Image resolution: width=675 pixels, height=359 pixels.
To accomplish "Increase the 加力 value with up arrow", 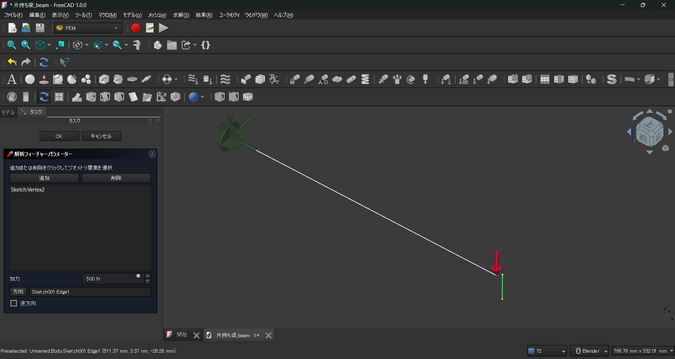I will coord(148,276).
